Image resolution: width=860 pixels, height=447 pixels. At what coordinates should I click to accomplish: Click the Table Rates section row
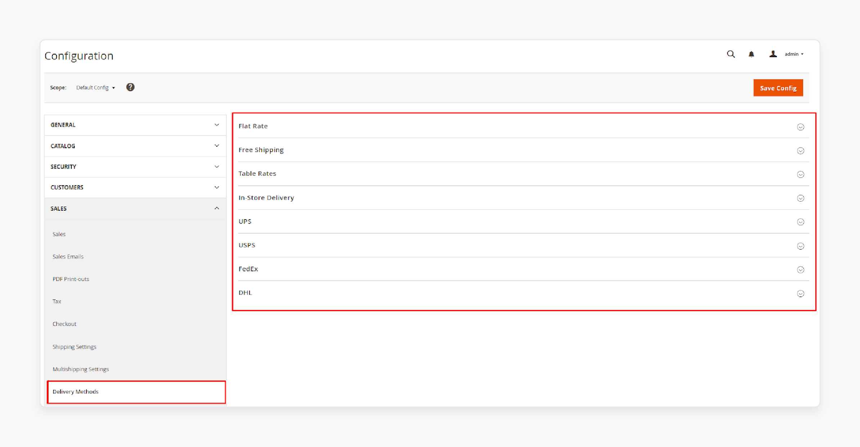click(x=522, y=173)
